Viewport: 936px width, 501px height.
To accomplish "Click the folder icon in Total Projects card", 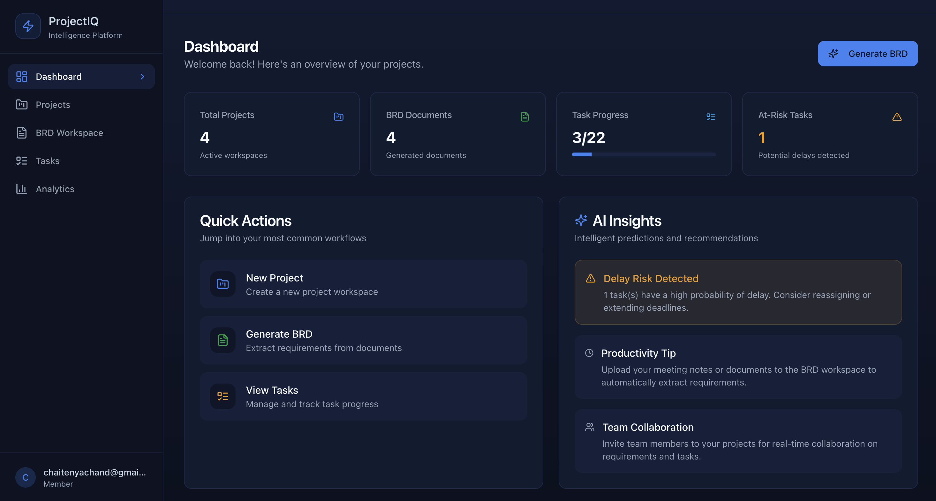I will coord(338,116).
